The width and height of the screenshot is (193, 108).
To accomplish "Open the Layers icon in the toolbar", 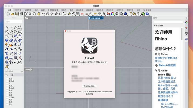I will coord(108,14).
